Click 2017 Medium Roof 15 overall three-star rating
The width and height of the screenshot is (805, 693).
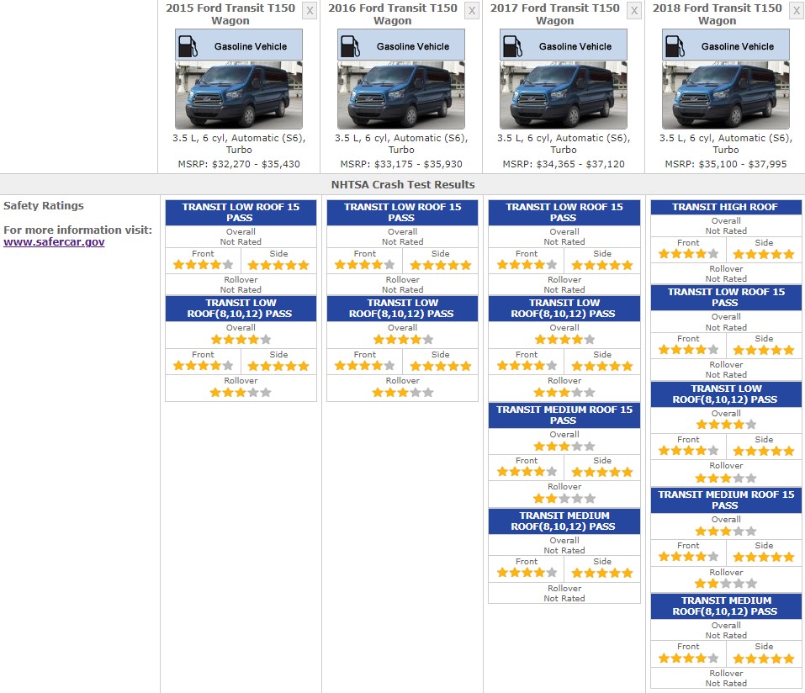pos(564,447)
